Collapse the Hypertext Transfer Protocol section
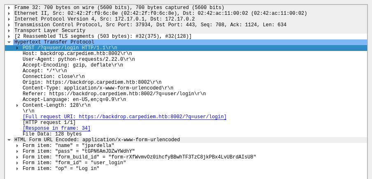372x179 pixels. pos(9,42)
